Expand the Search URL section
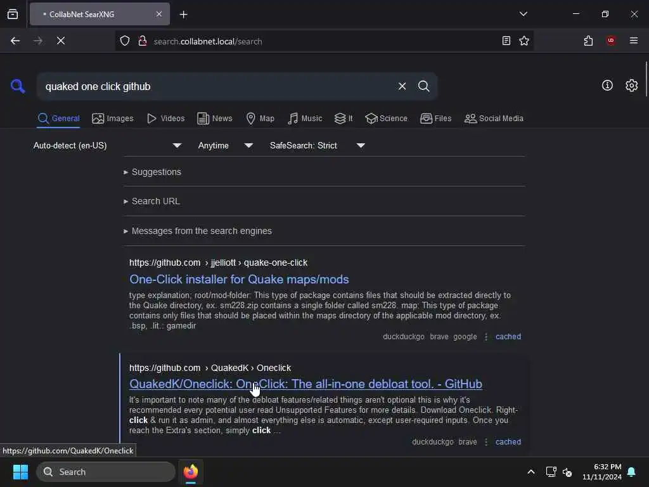 (x=152, y=201)
